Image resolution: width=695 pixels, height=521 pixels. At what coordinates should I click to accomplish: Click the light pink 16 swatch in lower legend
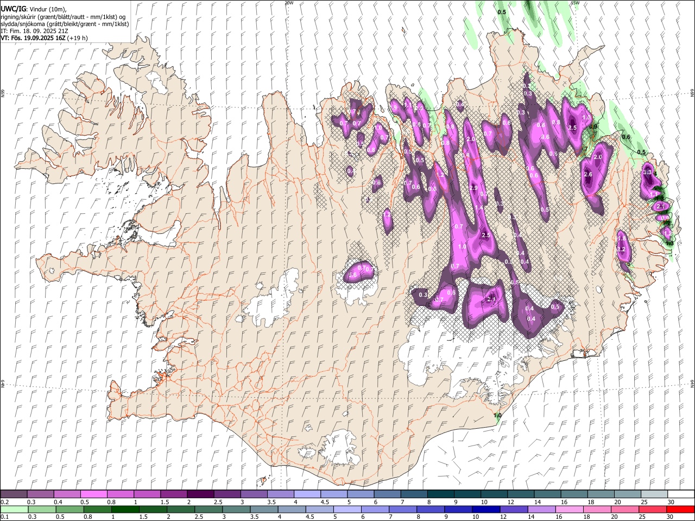(x=569, y=509)
